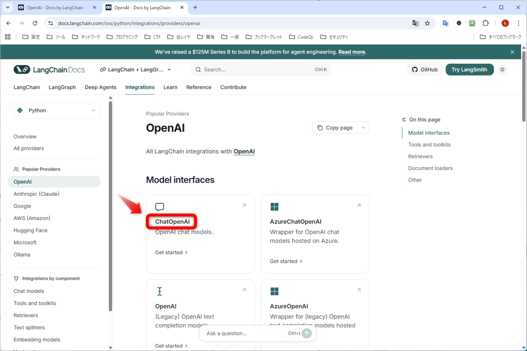Open GitHub via the GitHub icon

(414, 69)
